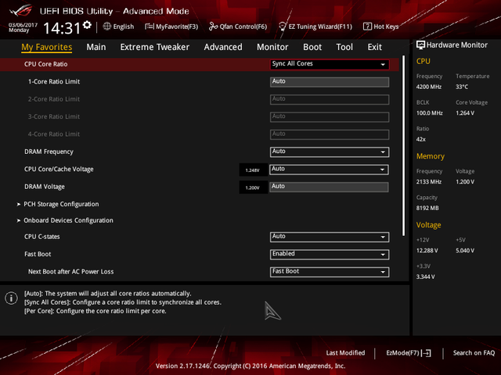Go to the Advanced tab
The width and height of the screenshot is (501, 375).
[223, 47]
